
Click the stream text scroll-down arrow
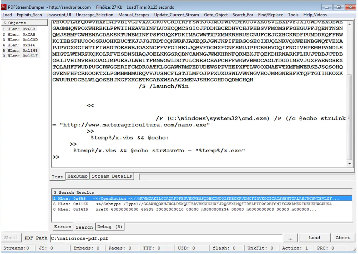coord(350,164)
